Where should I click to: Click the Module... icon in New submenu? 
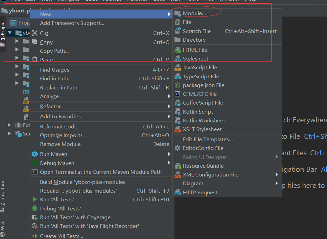177,13
